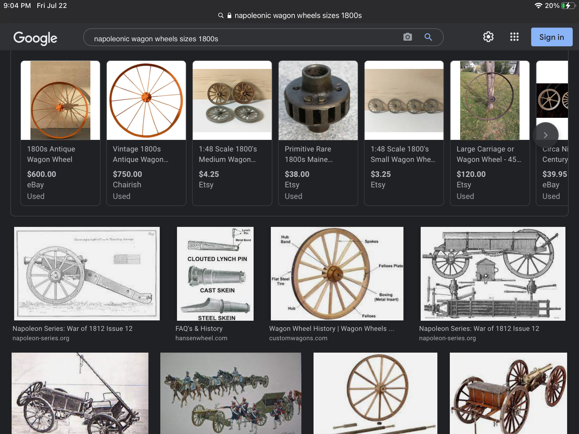
Task: Click 'Wagon Wheel History | Wagon Wheels ...' caption
Action: [331, 329]
